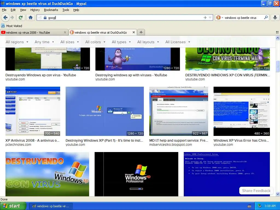The width and height of the screenshot is (280, 210).
Task: Open the MD I.T help thumbnail
Action: [179, 111]
